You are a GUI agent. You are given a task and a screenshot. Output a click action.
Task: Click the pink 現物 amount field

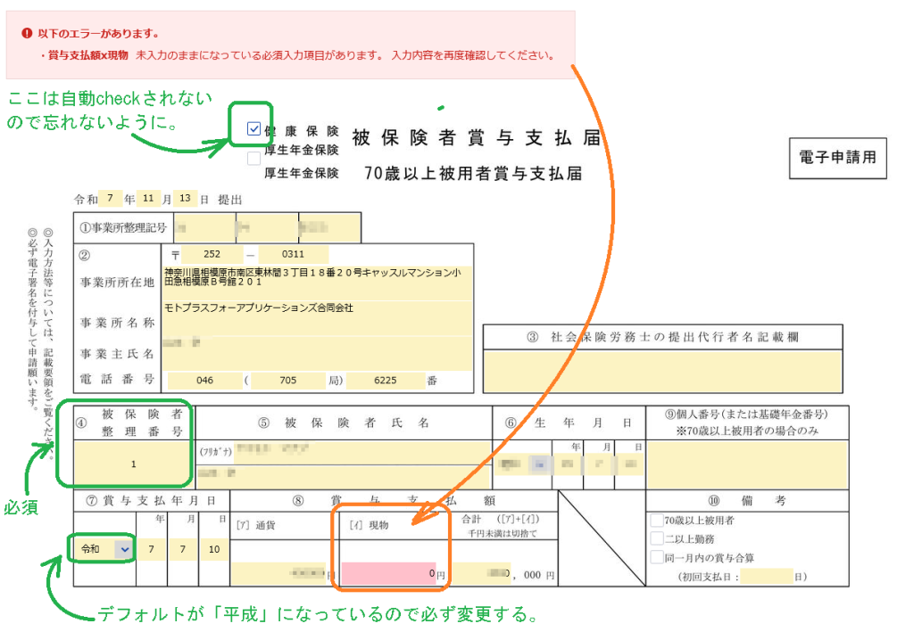pyautogui.click(x=390, y=574)
